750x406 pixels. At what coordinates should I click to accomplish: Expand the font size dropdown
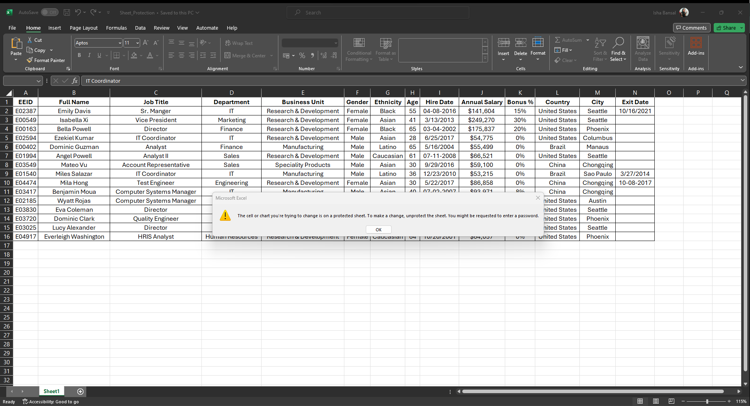(137, 43)
